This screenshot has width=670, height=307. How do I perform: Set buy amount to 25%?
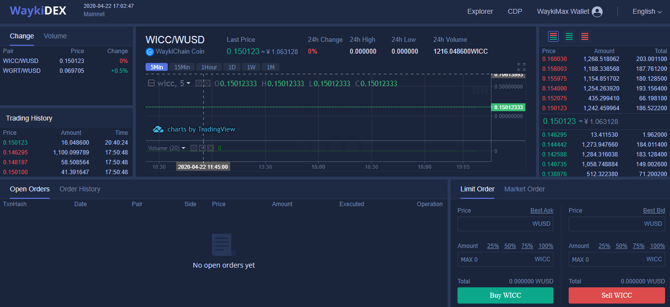(x=493, y=246)
